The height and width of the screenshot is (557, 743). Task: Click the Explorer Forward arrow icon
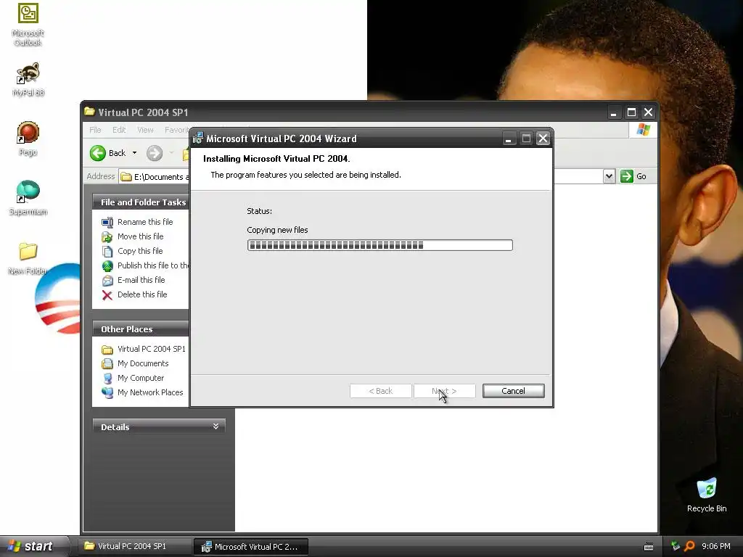(x=155, y=153)
